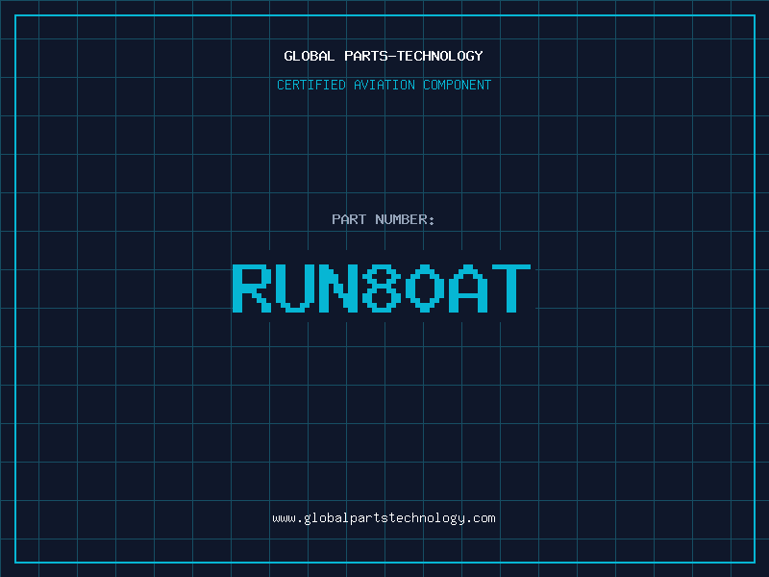Click the character between 8 and A

425,288
